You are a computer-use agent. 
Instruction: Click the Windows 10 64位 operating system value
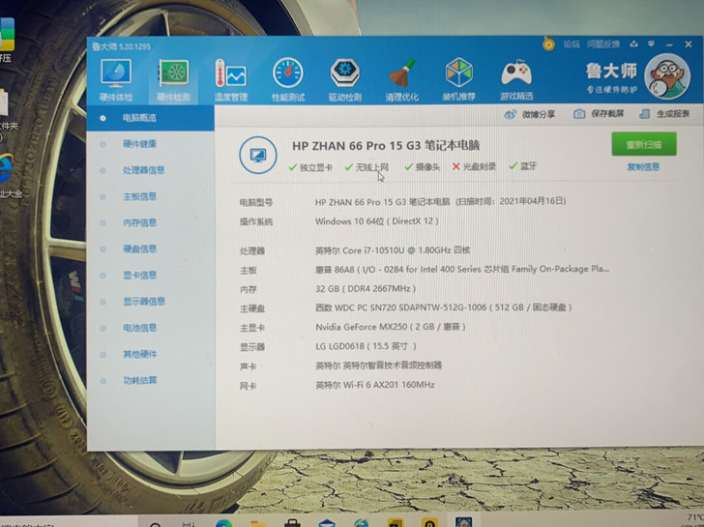[x=377, y=221]
